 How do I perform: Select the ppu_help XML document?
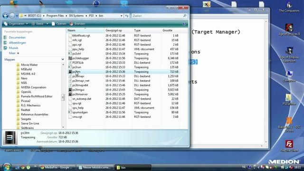coord(78,49)
